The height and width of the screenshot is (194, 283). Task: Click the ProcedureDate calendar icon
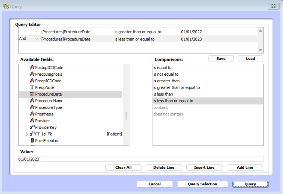(32, 94)
